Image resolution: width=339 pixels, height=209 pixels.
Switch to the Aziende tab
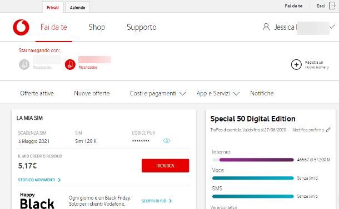78,8
